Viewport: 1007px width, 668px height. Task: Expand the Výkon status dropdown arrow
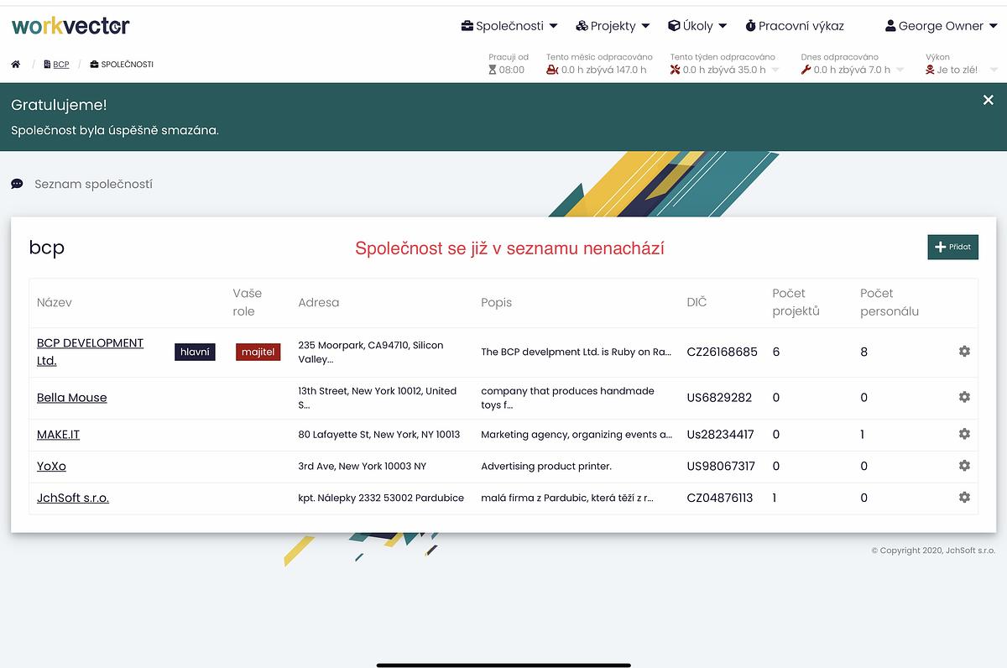pyautogui.click(x=994, y=70)
